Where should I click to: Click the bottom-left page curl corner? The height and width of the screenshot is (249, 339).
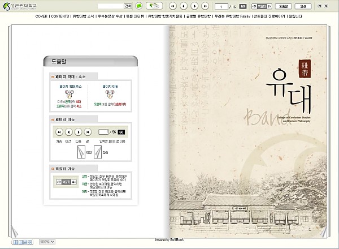coord(15,231)
